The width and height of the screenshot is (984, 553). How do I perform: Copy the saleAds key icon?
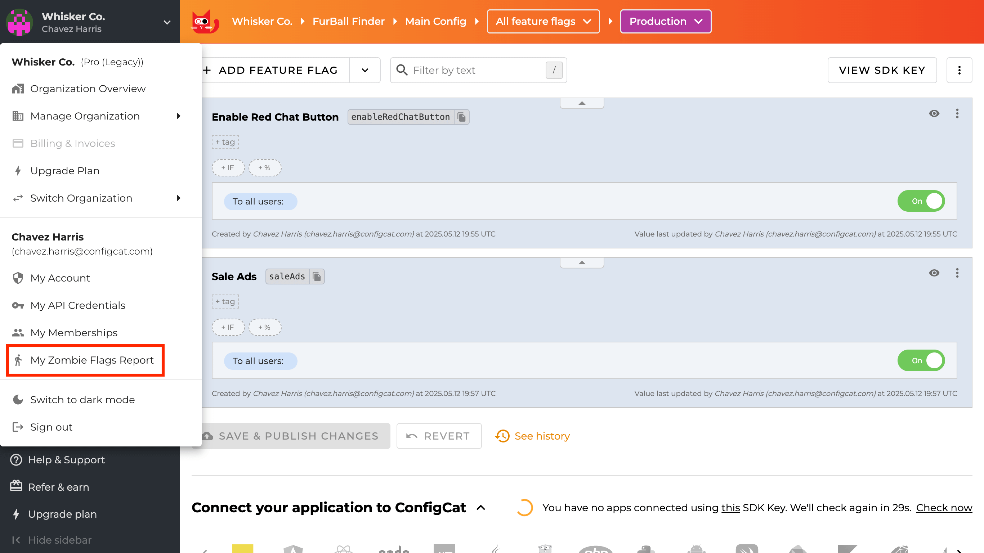point(316,276)
